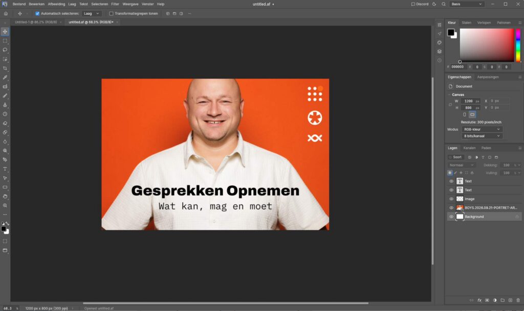Select the Eraser tool

tap(5, 124)
